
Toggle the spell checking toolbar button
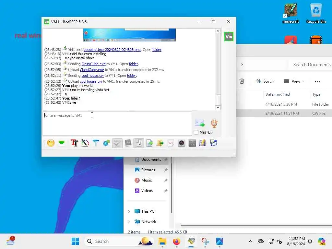coord(117,143)
